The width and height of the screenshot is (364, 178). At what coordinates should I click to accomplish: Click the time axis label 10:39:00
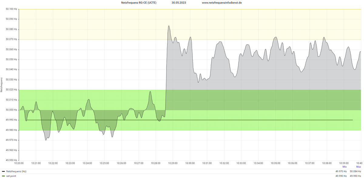(344, 163)
